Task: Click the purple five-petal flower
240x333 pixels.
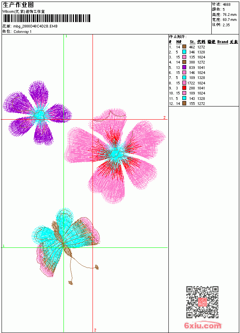Action: (x=38, y=113)
